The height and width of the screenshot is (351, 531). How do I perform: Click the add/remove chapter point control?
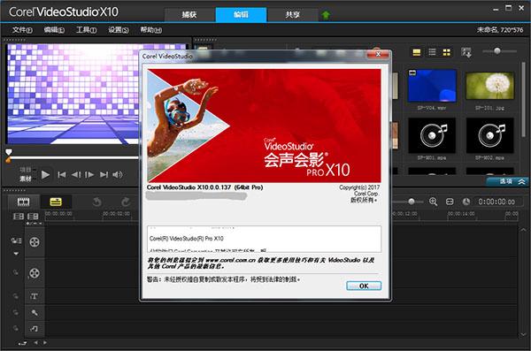34,224
